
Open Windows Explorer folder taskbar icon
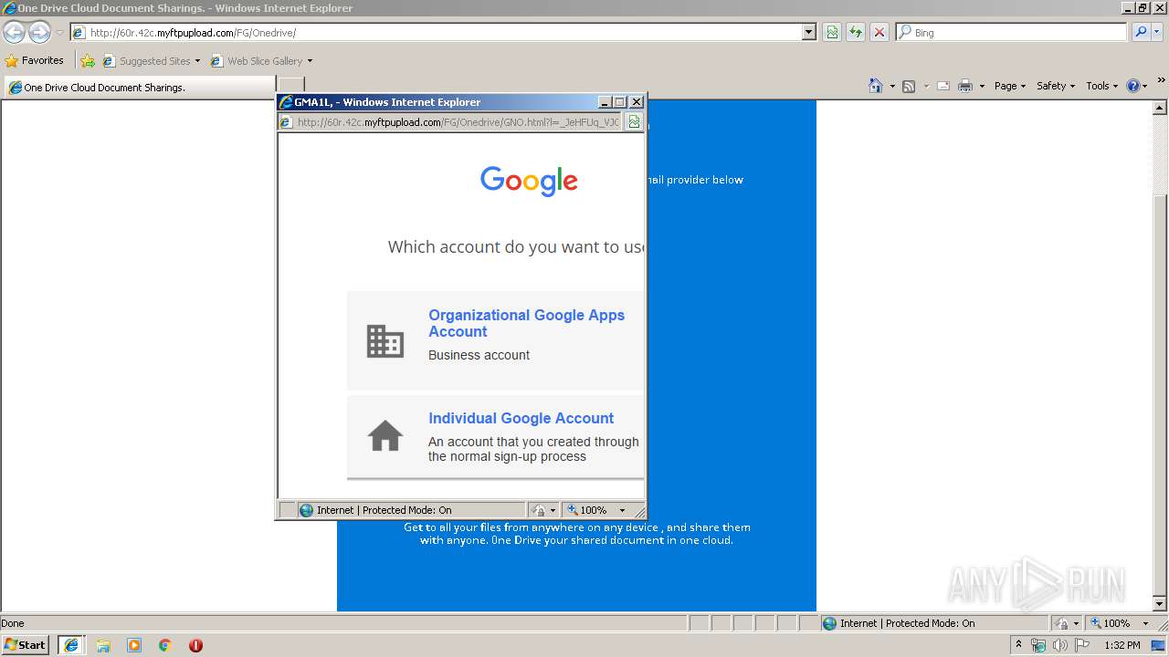click(103, 645)
